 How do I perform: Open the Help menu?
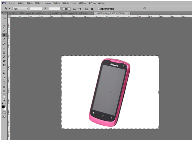coord(102,3)
